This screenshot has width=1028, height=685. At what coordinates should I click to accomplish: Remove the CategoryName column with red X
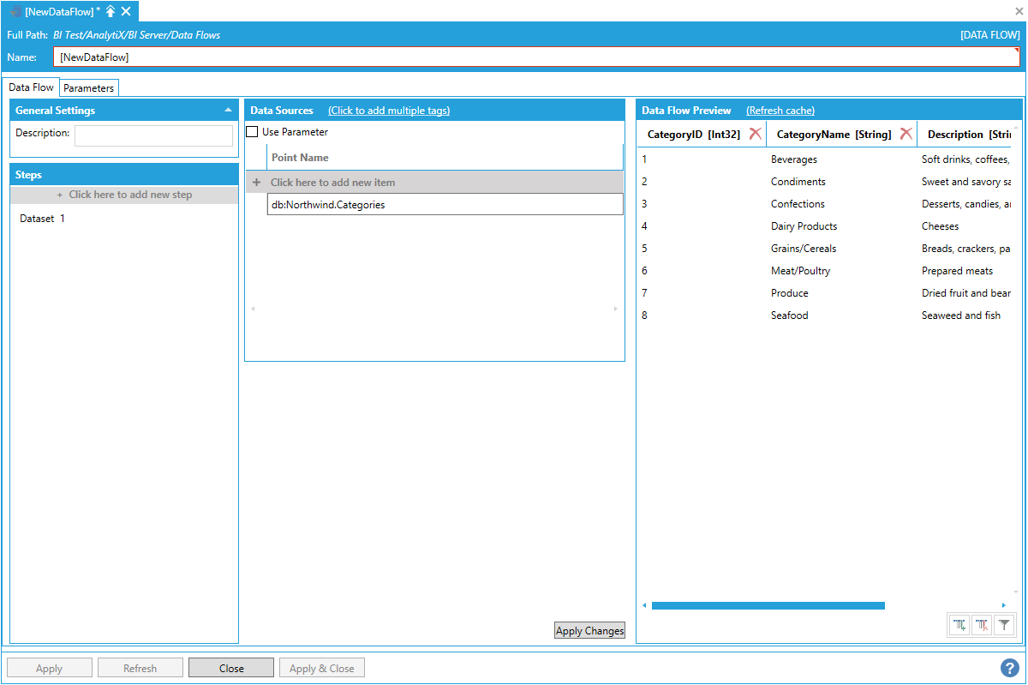(x=905, y=134)
